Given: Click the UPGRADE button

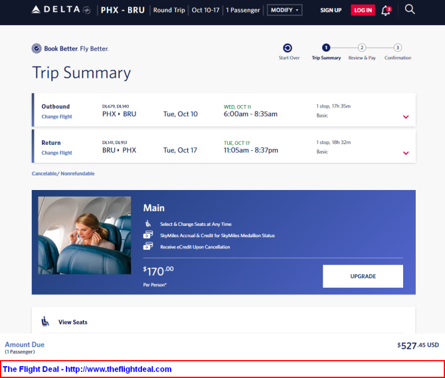Looking at the screenshot, I should pyautogui.click(x=363, y=276).
